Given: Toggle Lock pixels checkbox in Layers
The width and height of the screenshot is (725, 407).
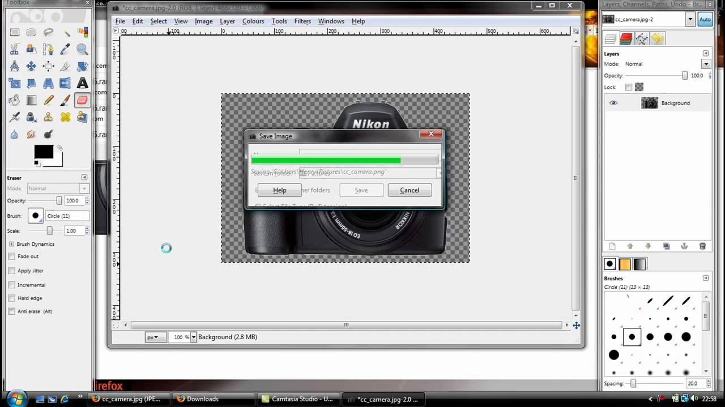Looking at the screenshot, I should point(629,87).
